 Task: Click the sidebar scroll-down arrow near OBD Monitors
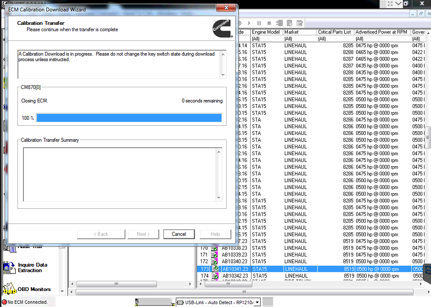click(62, 291)
